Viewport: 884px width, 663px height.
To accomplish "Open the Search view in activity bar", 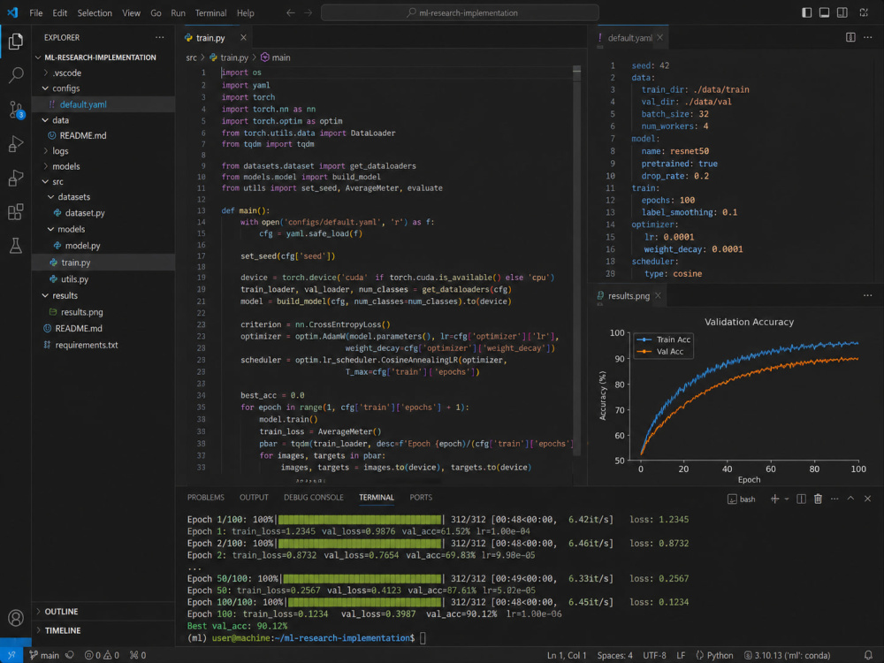I will pyautogui.click(x=16, y=74).
